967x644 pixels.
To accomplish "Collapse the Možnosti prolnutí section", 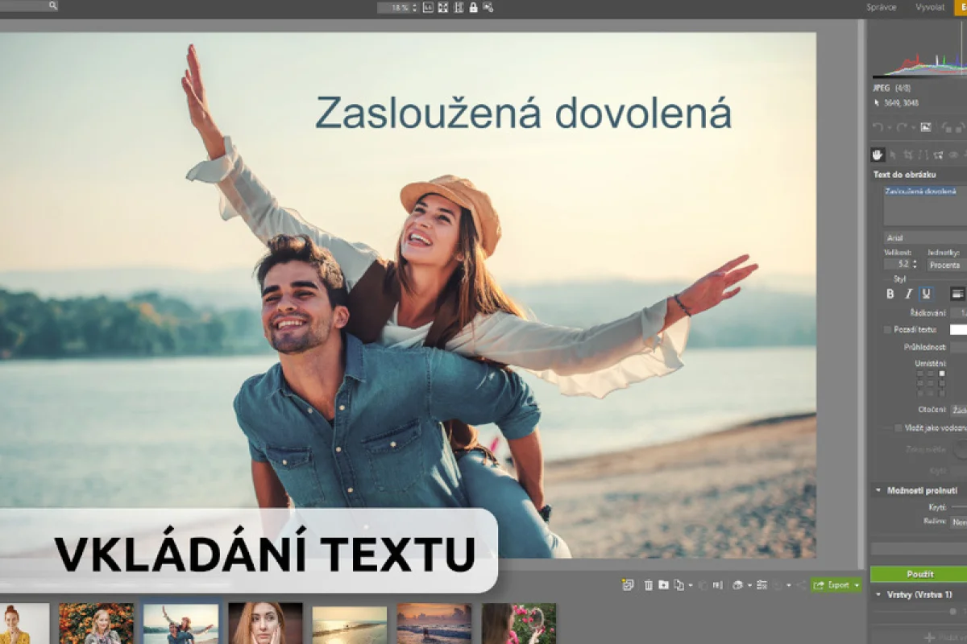I will click(878, 490).
